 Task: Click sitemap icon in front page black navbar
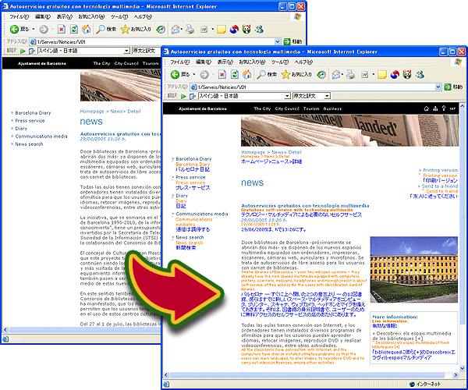[435, 108]
